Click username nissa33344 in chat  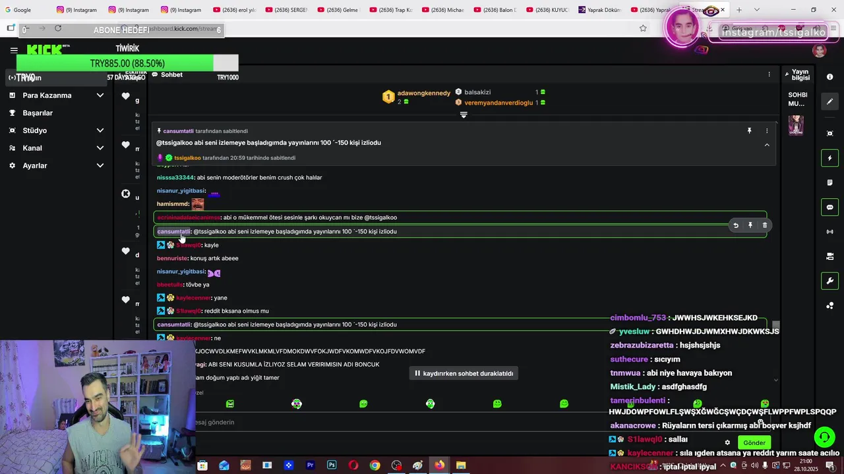[x=175, y=178]
